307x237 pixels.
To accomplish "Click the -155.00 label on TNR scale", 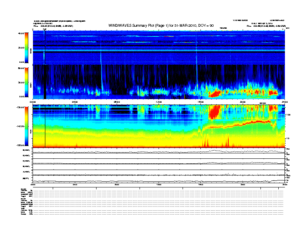I will [21, 145].
